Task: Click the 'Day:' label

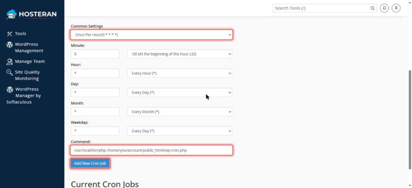Action: pyautogui.click(x=75, y=84)
